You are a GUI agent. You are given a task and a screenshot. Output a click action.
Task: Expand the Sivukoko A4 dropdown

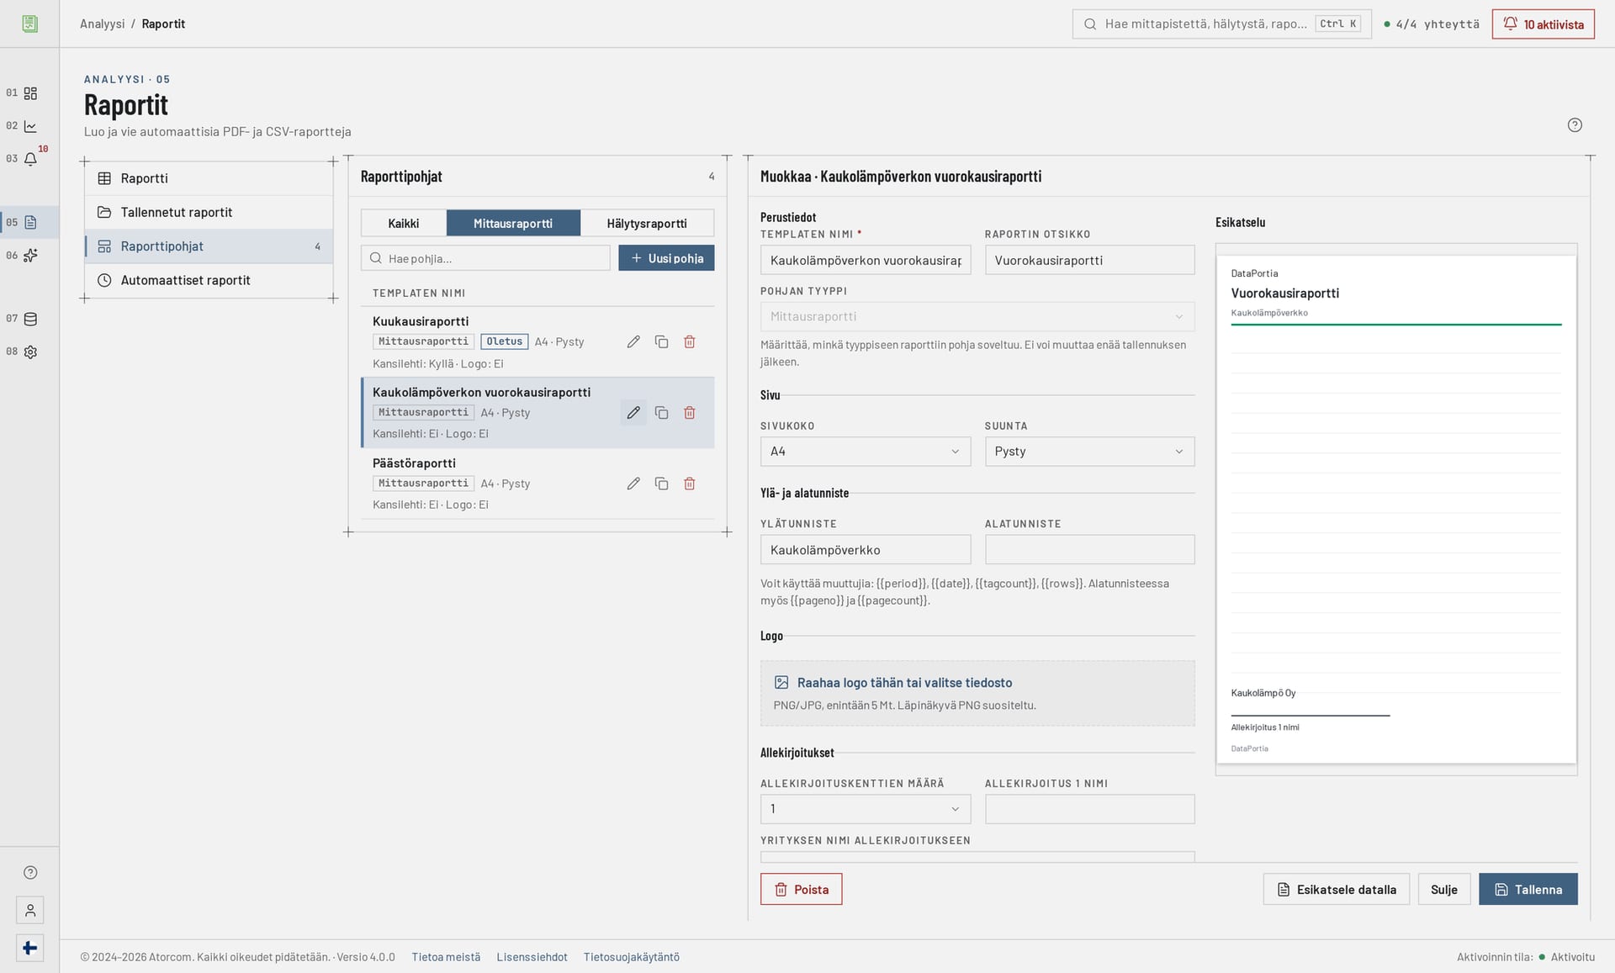866,452
